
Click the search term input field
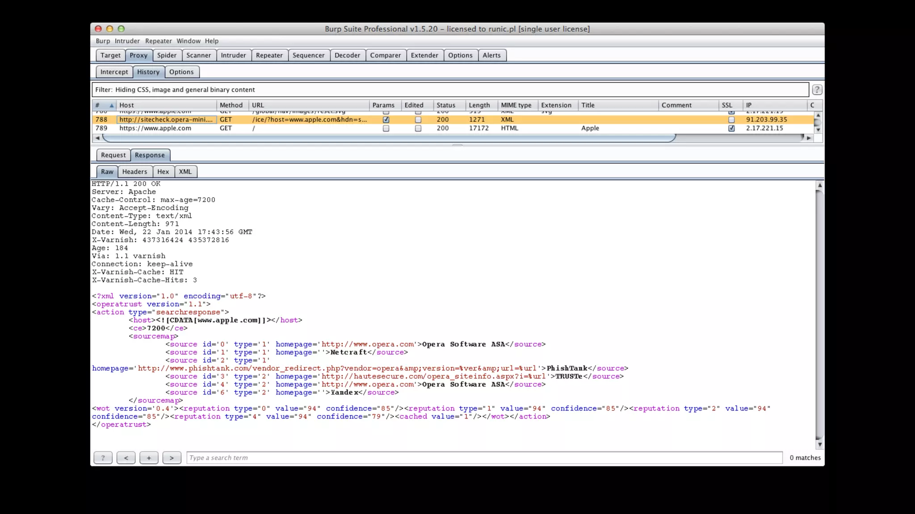(484, 458)
